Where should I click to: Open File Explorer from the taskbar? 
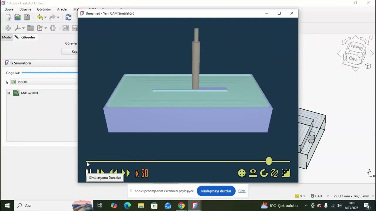(x=141, y=205)
